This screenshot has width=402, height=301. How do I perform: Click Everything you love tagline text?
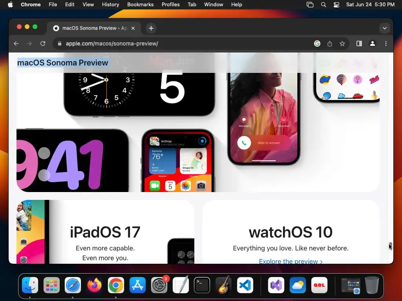291,248
